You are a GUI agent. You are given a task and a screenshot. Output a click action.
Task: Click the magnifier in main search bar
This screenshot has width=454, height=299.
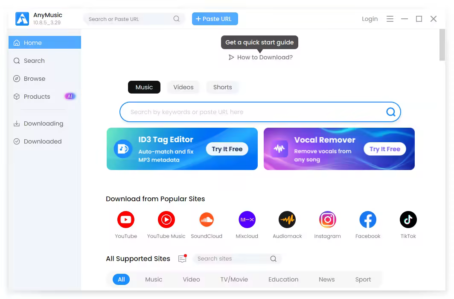(x=391, y=112)
